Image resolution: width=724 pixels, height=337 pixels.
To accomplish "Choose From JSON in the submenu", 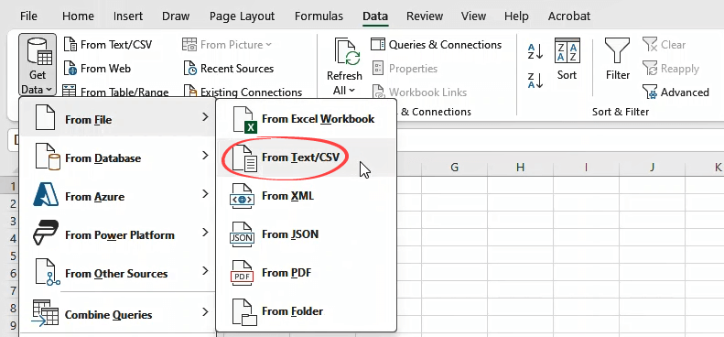I will pos(306,234).
